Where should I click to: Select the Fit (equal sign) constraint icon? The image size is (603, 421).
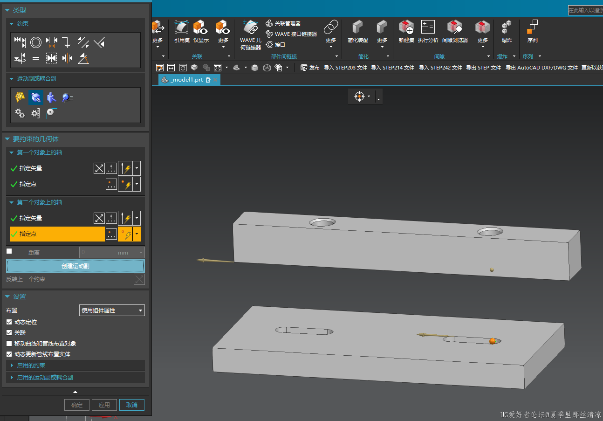pyautogui.click(x=36, y=58)
